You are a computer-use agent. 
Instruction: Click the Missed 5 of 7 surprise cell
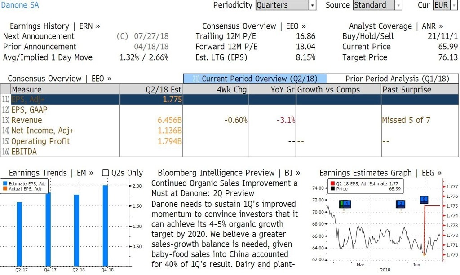[x=406, y=120]
